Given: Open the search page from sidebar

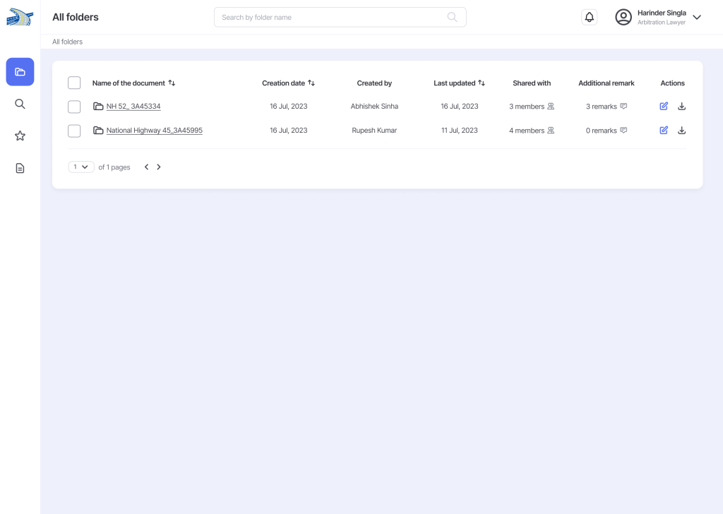Looking at the screenshot, I should (20, 104).
